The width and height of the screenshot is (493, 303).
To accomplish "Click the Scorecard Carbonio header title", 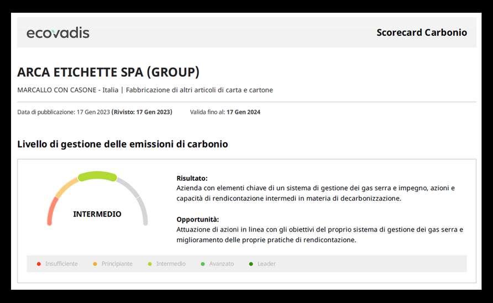I will (422, 33).
